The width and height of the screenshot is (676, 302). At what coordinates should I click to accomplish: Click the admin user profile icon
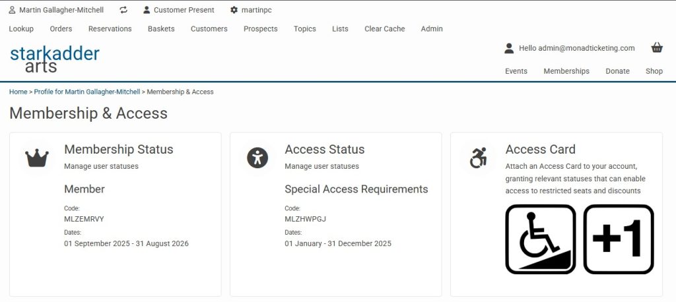click(x=509, y=48)
